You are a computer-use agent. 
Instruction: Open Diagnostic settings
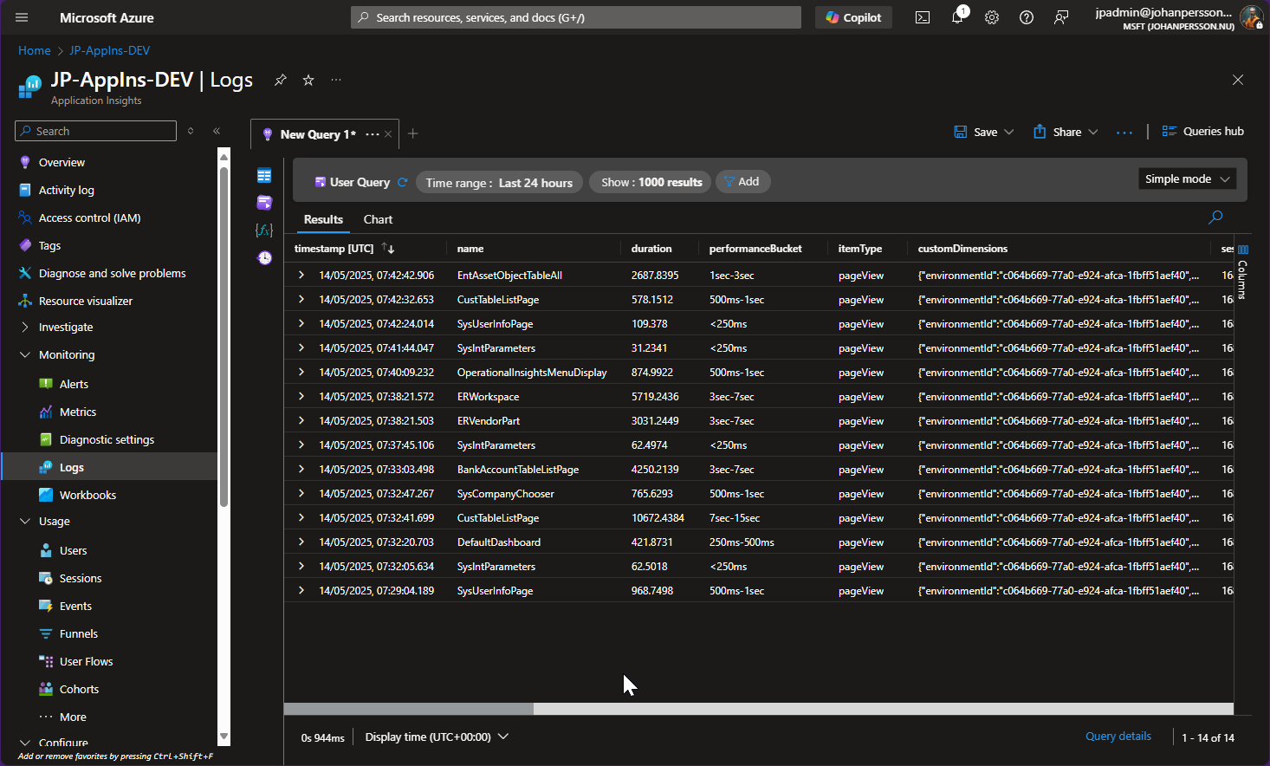point(107,439)
